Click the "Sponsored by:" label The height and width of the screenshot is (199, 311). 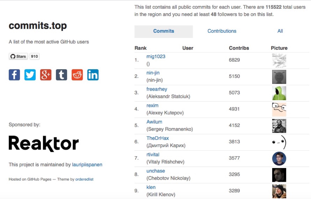[x=24, y=125]
